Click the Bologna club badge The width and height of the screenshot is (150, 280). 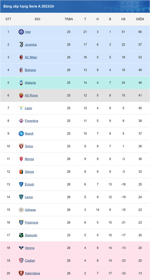[x=21, y=70]
